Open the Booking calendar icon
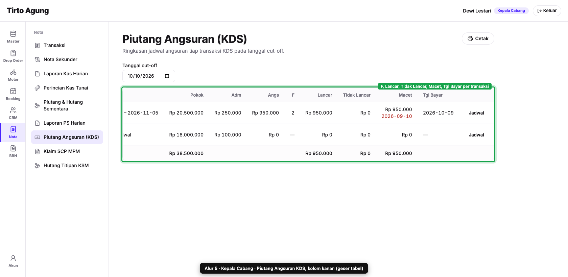The image size is (568, 277). [x=13, y=91]
